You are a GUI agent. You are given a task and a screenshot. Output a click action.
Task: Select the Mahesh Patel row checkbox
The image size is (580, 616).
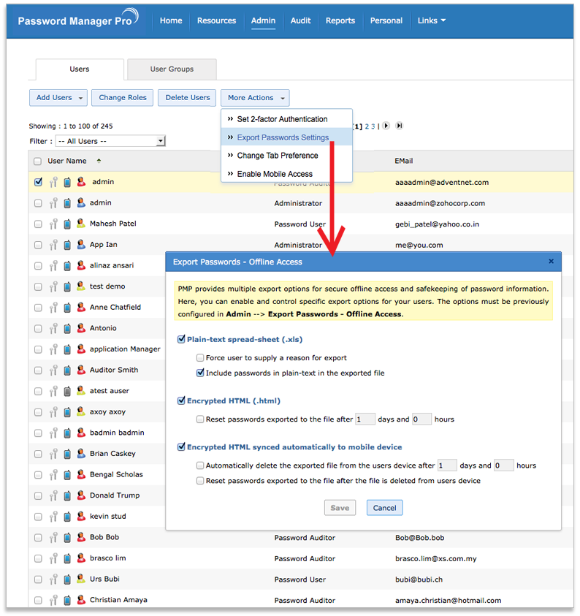tap(38, 224)
